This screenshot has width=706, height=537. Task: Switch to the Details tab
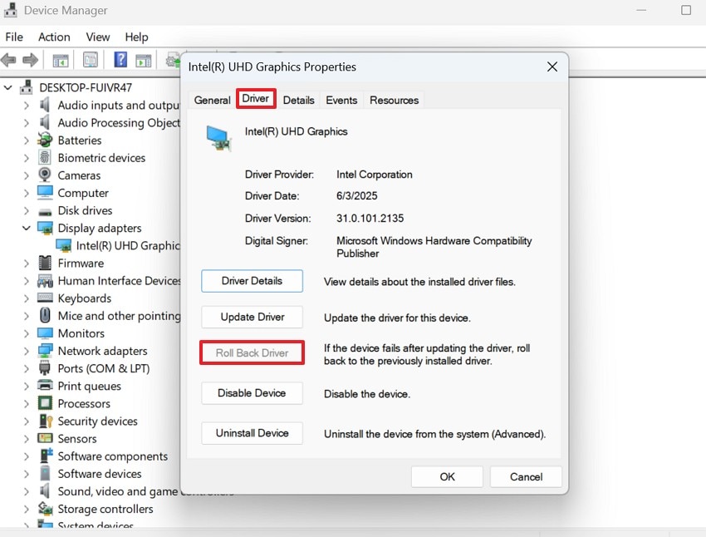click(x=298, y=100)
